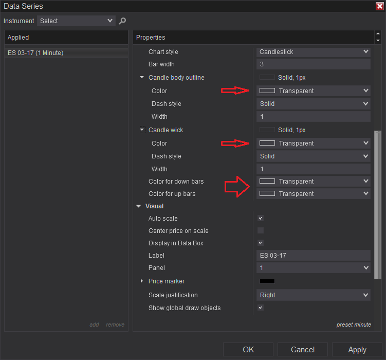Click the Apply button
The width and height of the screenshot is (386, 360).
pos(357,350)
